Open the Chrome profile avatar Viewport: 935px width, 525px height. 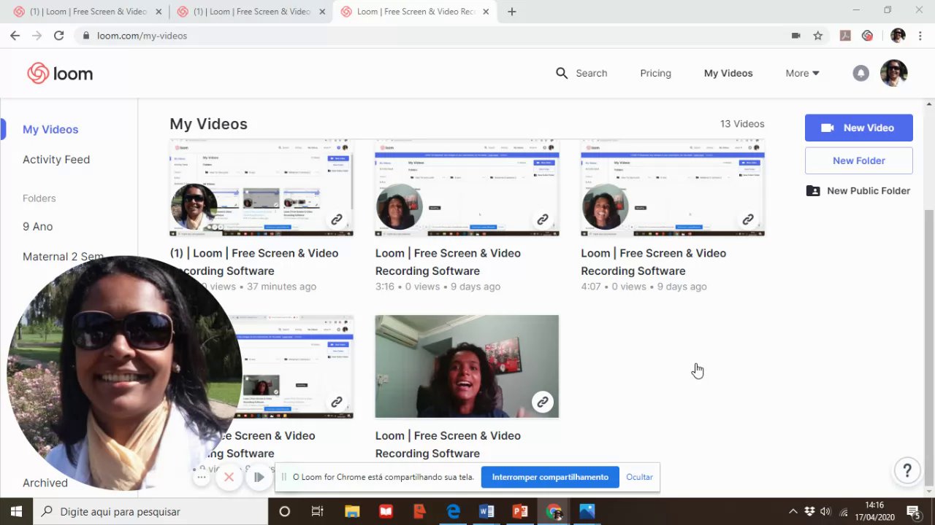click(898, 35)
